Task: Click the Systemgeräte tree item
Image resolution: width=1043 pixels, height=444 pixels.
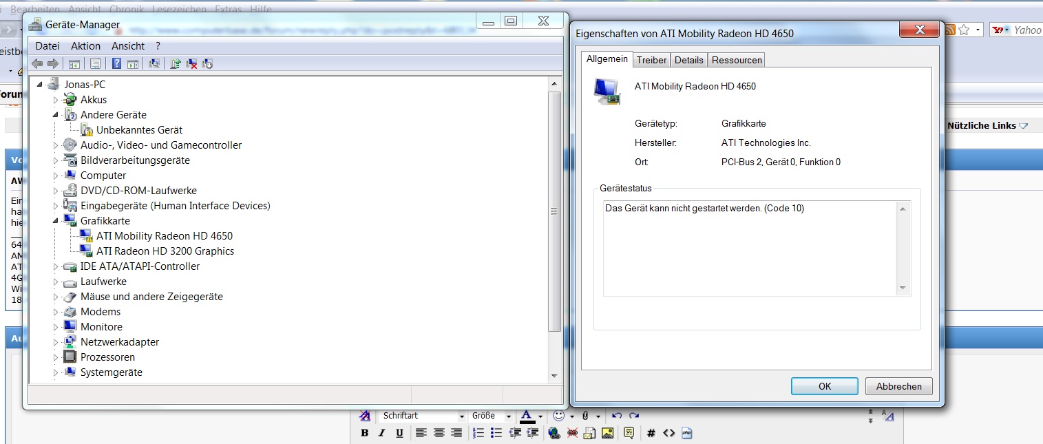Action: click(112, 372)
